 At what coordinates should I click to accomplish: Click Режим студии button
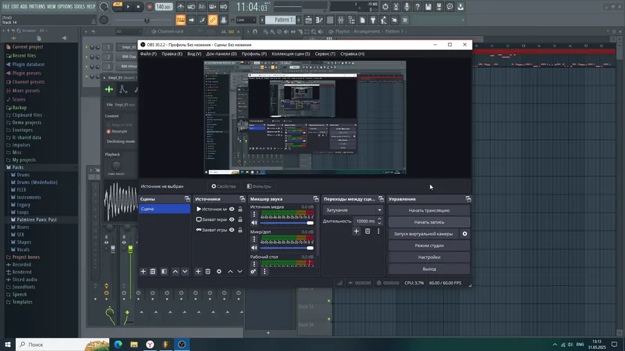point(429,246)
